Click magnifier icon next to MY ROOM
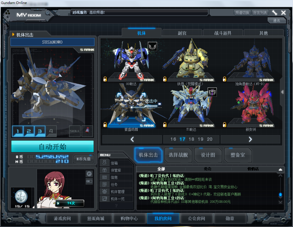The width and height of the screenshot is (293, 227). [48, 13]
